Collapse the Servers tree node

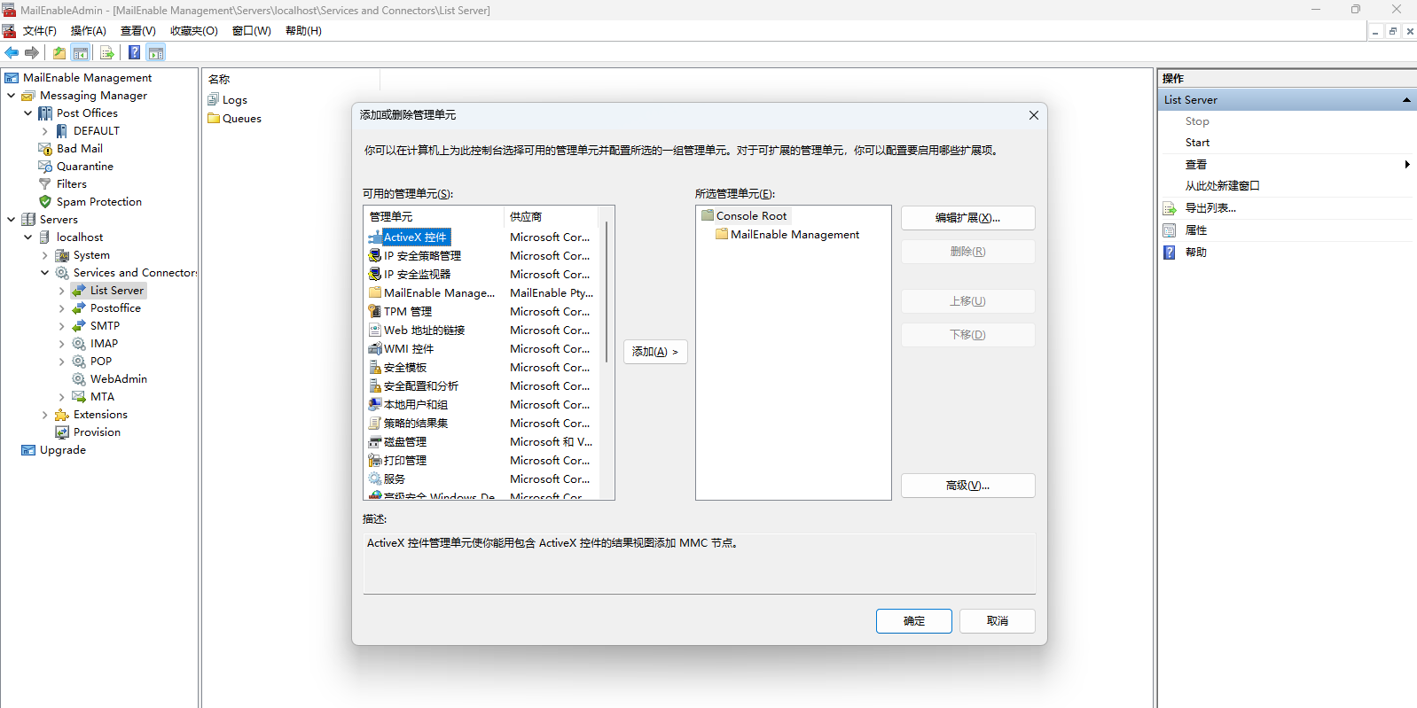pos(11,220)
